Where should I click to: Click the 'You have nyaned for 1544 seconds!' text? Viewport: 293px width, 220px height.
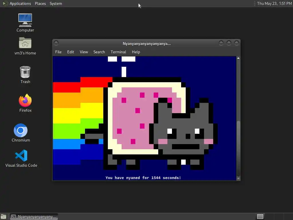[143, 178]
